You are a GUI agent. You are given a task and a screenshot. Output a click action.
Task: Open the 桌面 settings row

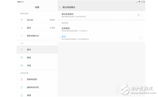[x=37, y=94]
